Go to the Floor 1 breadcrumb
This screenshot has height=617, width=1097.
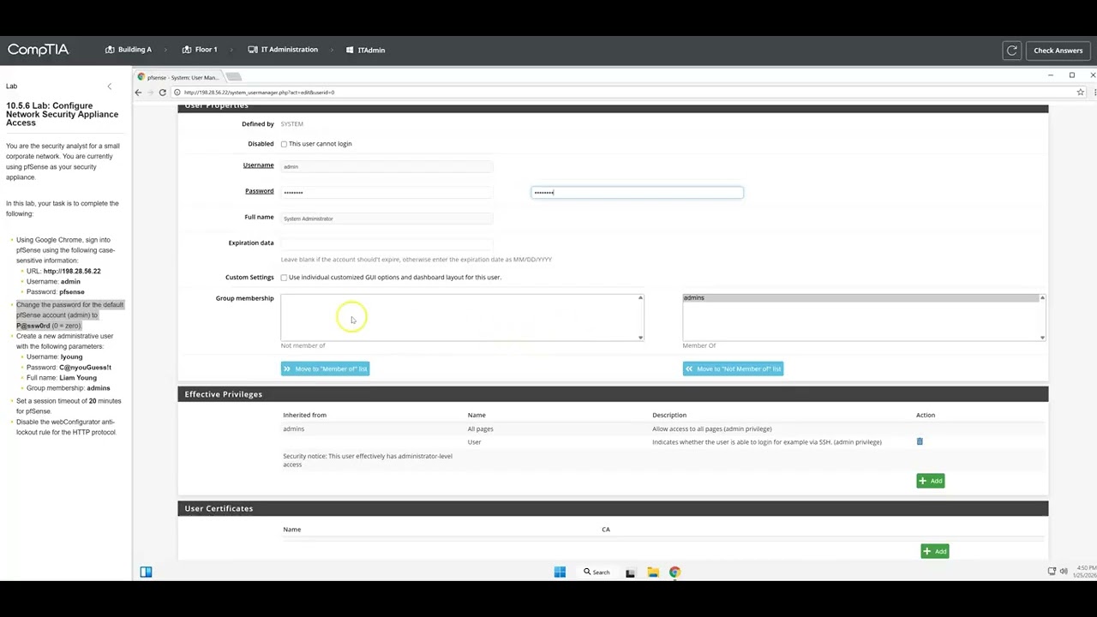200,50
